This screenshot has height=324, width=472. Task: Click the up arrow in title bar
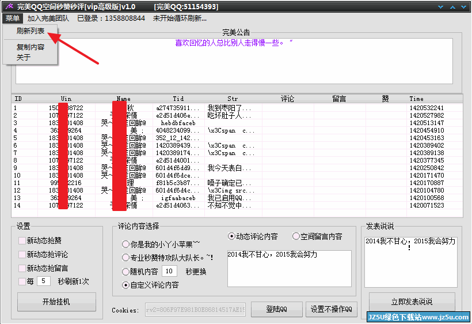click(x=452, y=7)
